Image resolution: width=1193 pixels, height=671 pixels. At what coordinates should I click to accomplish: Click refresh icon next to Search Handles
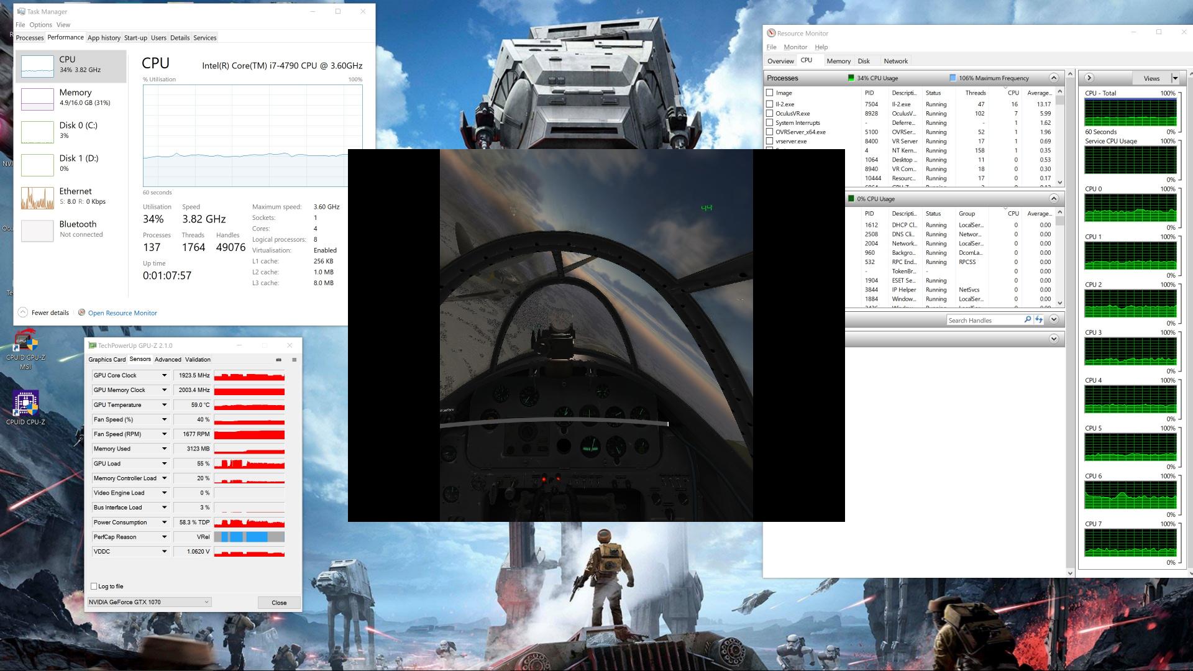point(1038,320)
